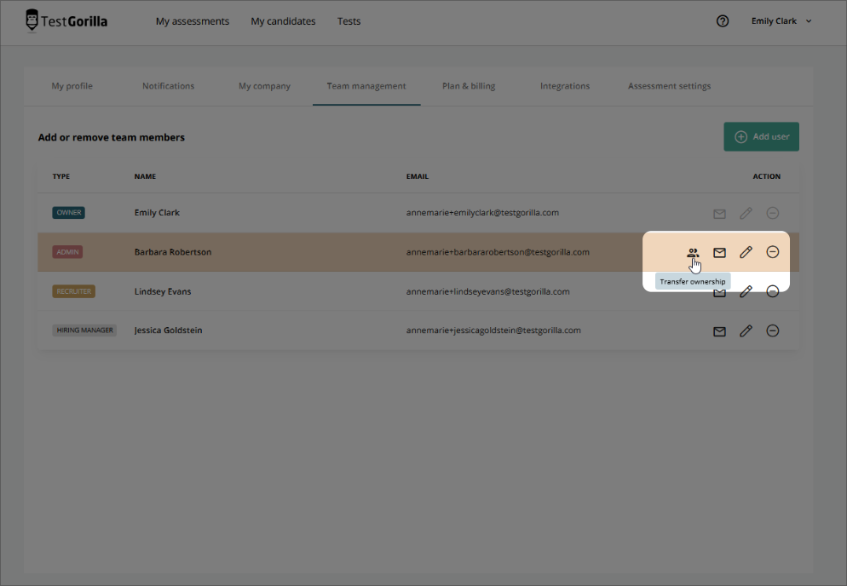Open the help question mark icon
Viewport: 847px width, 586px height.
coord(723,21)
